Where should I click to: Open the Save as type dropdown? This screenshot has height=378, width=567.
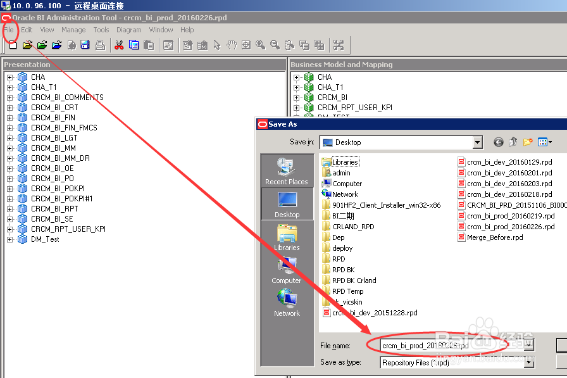528,362
